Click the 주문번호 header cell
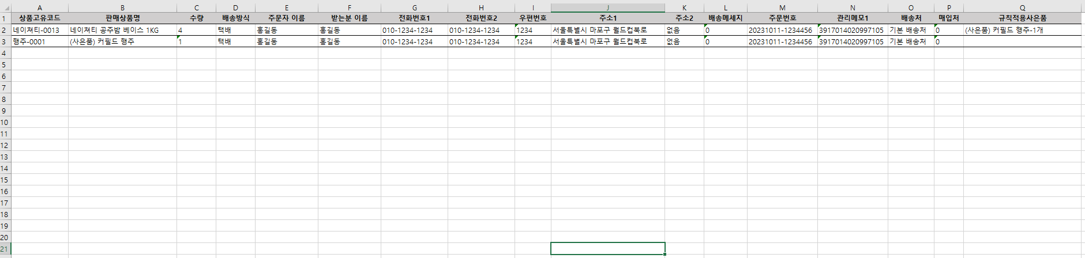Screen dimensions: 1085x258 coord(782,18)
